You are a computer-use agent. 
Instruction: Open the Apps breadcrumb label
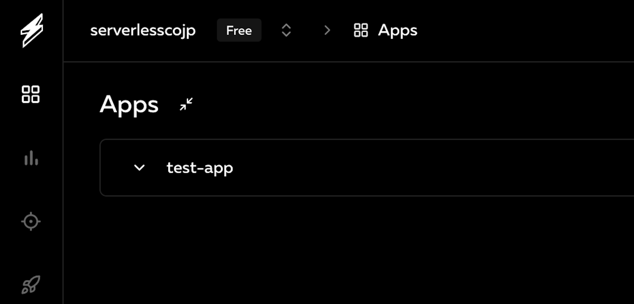click(397, 30)
